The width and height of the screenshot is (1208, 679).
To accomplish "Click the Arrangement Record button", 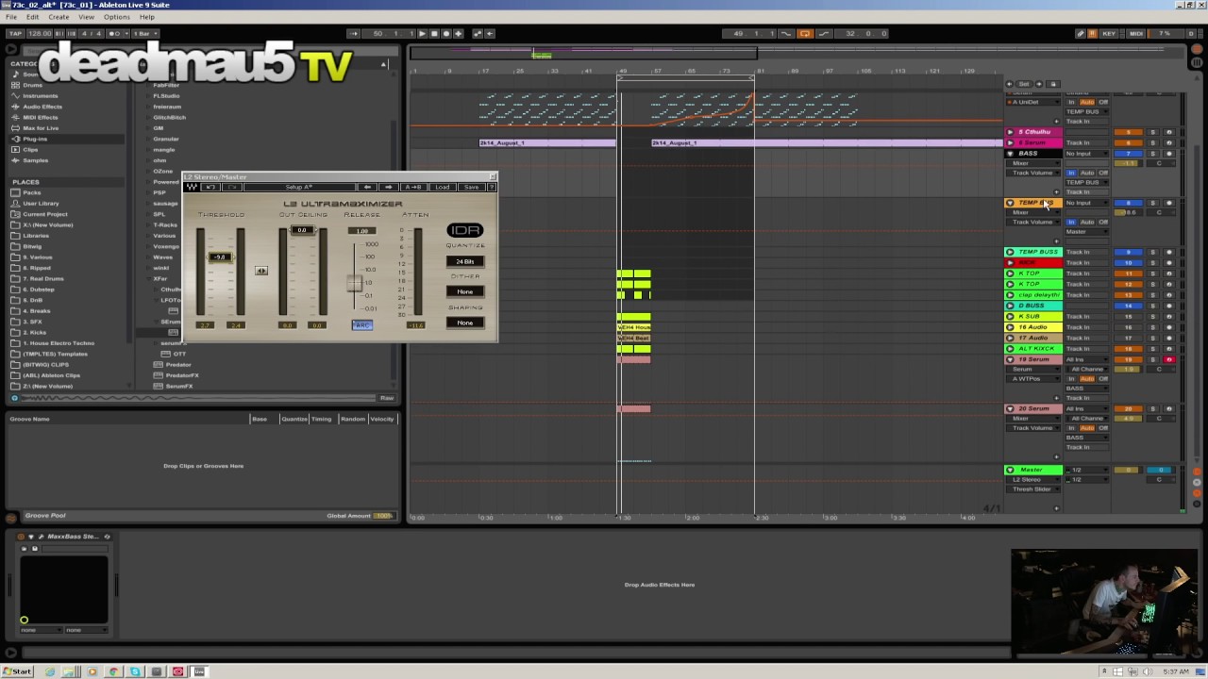I will pyautogui.click(x=445, y=33).
